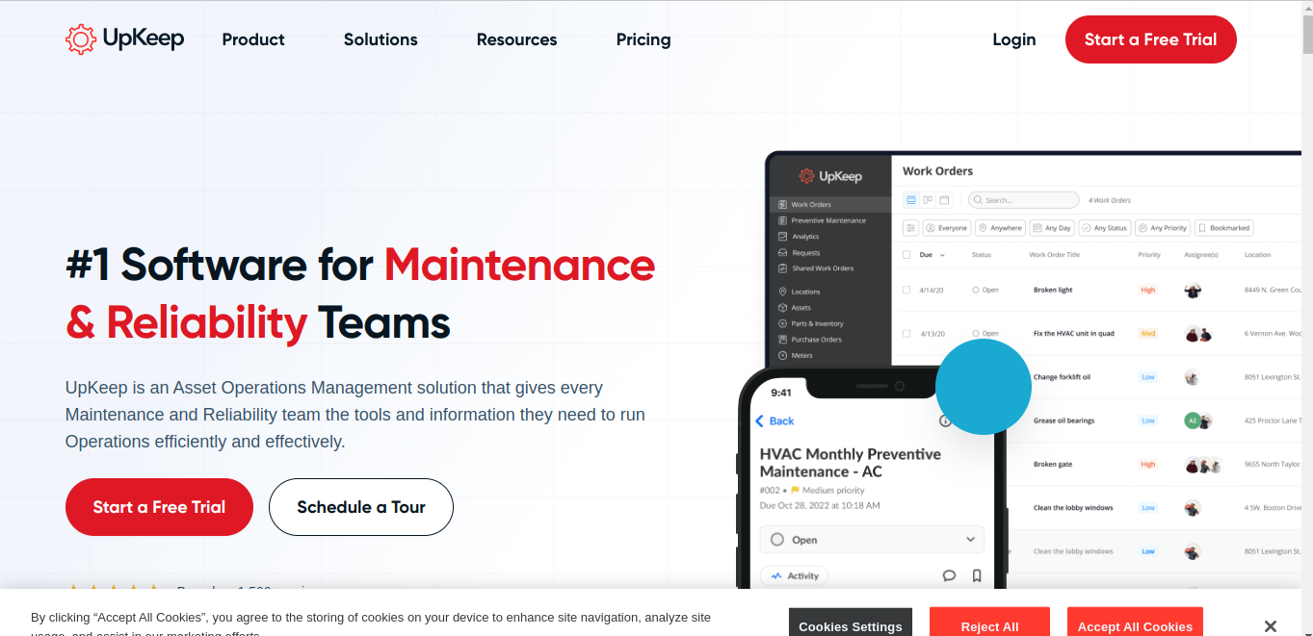
Task: Tap the comment bubble icon on the phone
Action: (949, 575)
